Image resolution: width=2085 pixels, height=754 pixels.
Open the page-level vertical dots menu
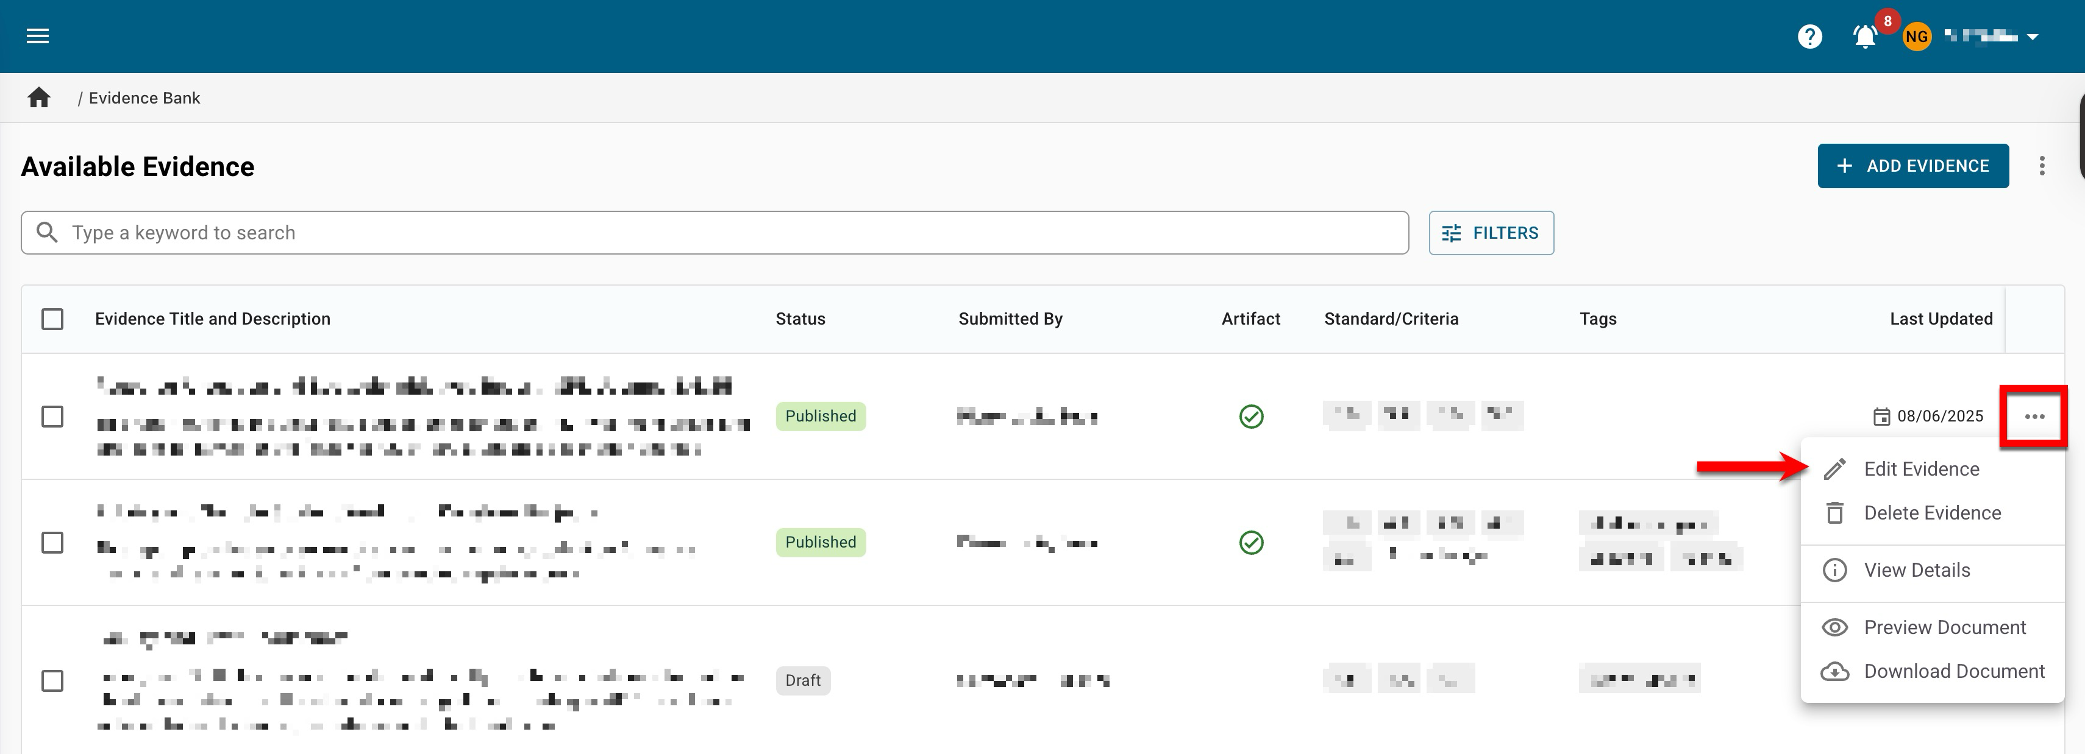[2041, 166]
